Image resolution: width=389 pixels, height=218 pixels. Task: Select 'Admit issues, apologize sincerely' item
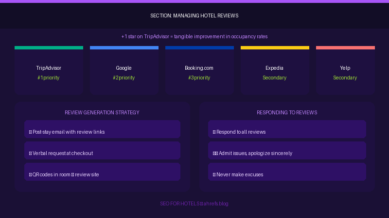[287, 150]
